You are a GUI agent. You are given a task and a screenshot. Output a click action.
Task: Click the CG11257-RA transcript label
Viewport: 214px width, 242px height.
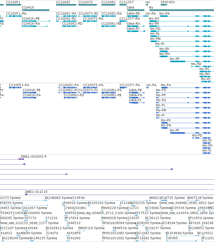pos(130,19)
